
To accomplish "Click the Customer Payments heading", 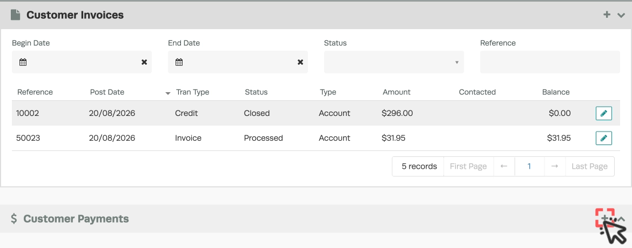I will (x=76, y=218).
